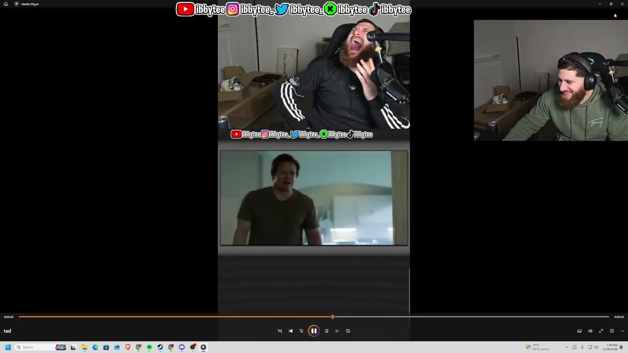Image resolution: width=628 pixels, height=353 pixels.
Task: Go to the previous track
Action: [x=290, y=331]
